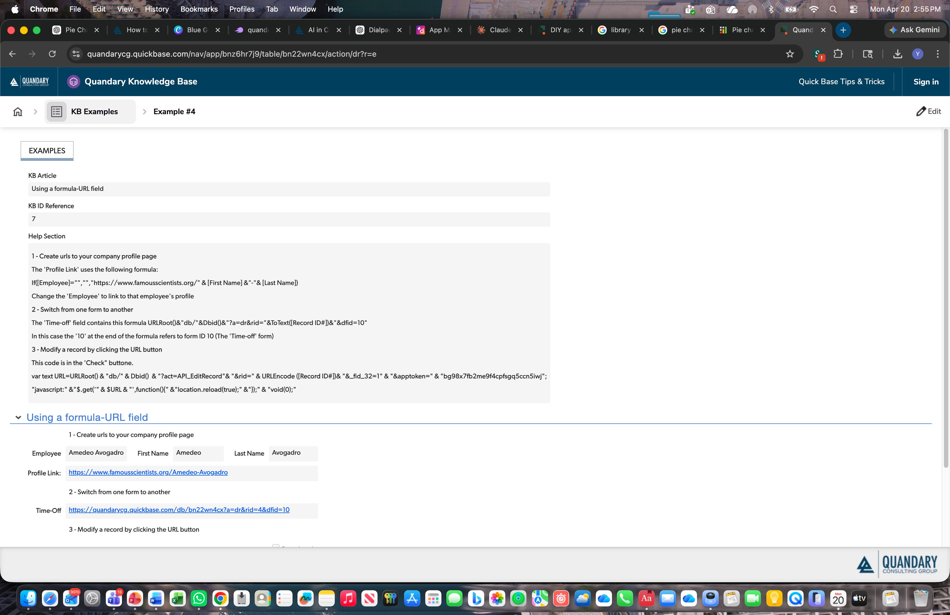The image size is (950, 615).
Task: Click the Example #4 breadcrumb
Action: pos(174,112)
